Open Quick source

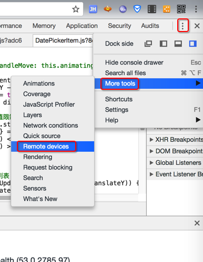53,136
